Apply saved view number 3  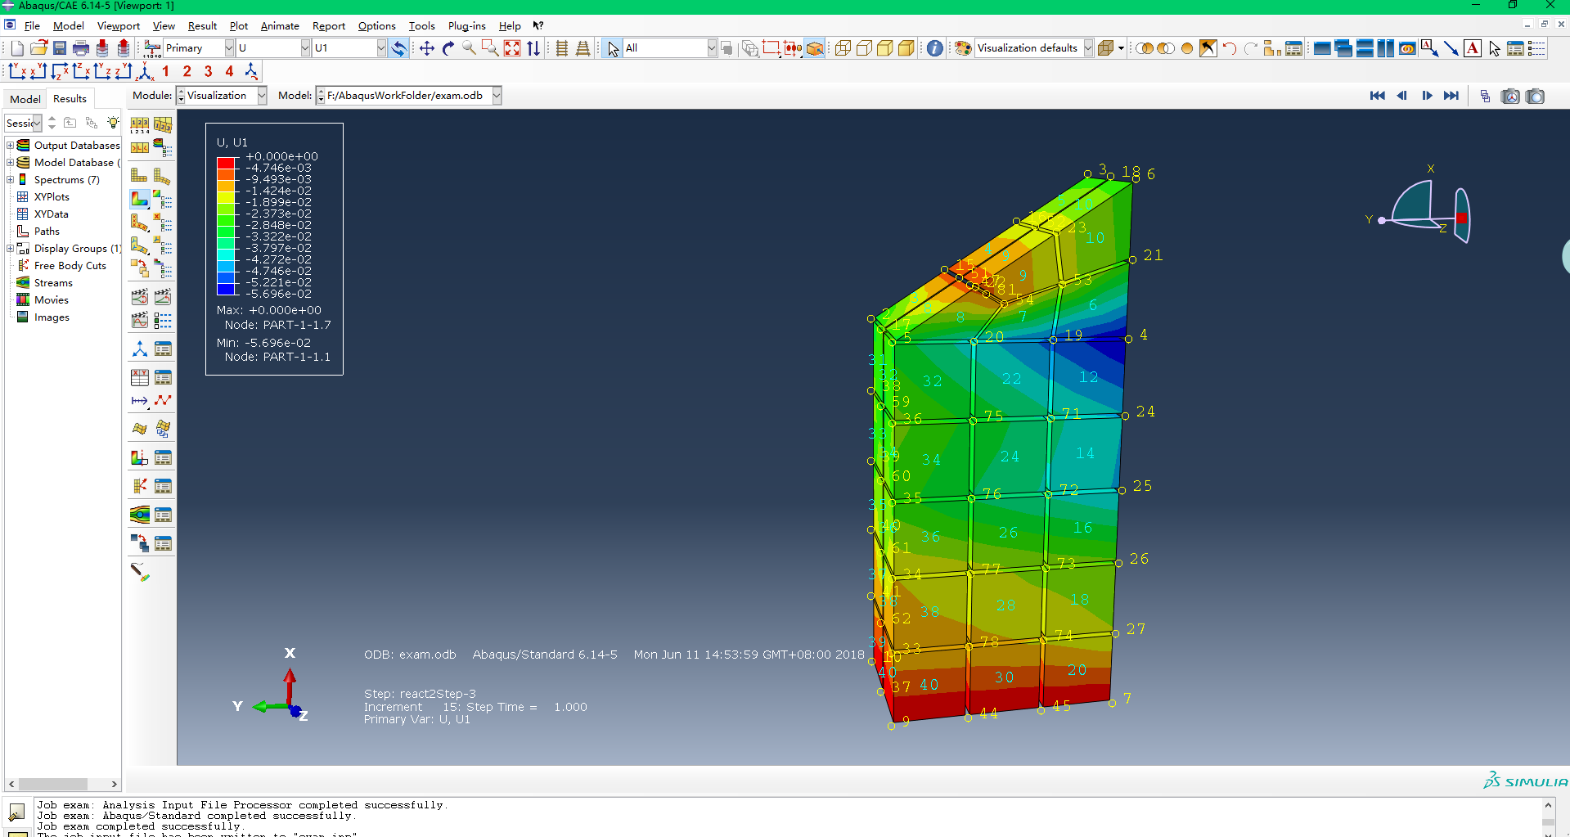[209, 71]
